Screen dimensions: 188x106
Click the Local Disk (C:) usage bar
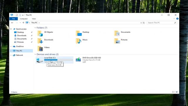tap(58, 60)
